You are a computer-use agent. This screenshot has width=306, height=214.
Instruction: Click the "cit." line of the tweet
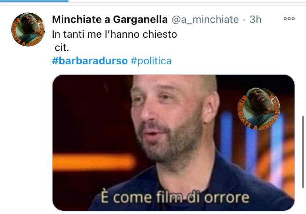[62, 48]
